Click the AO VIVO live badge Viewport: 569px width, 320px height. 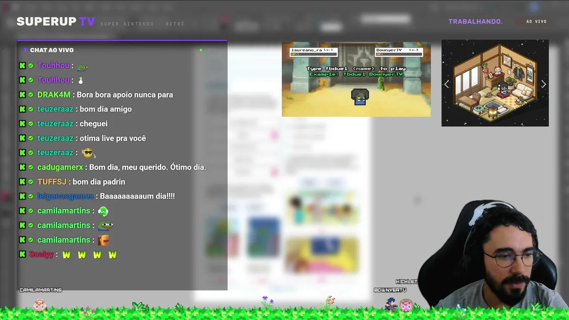coord(536,21)
